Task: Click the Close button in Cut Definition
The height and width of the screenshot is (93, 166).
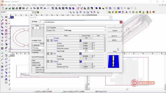Action: (115, 51)
